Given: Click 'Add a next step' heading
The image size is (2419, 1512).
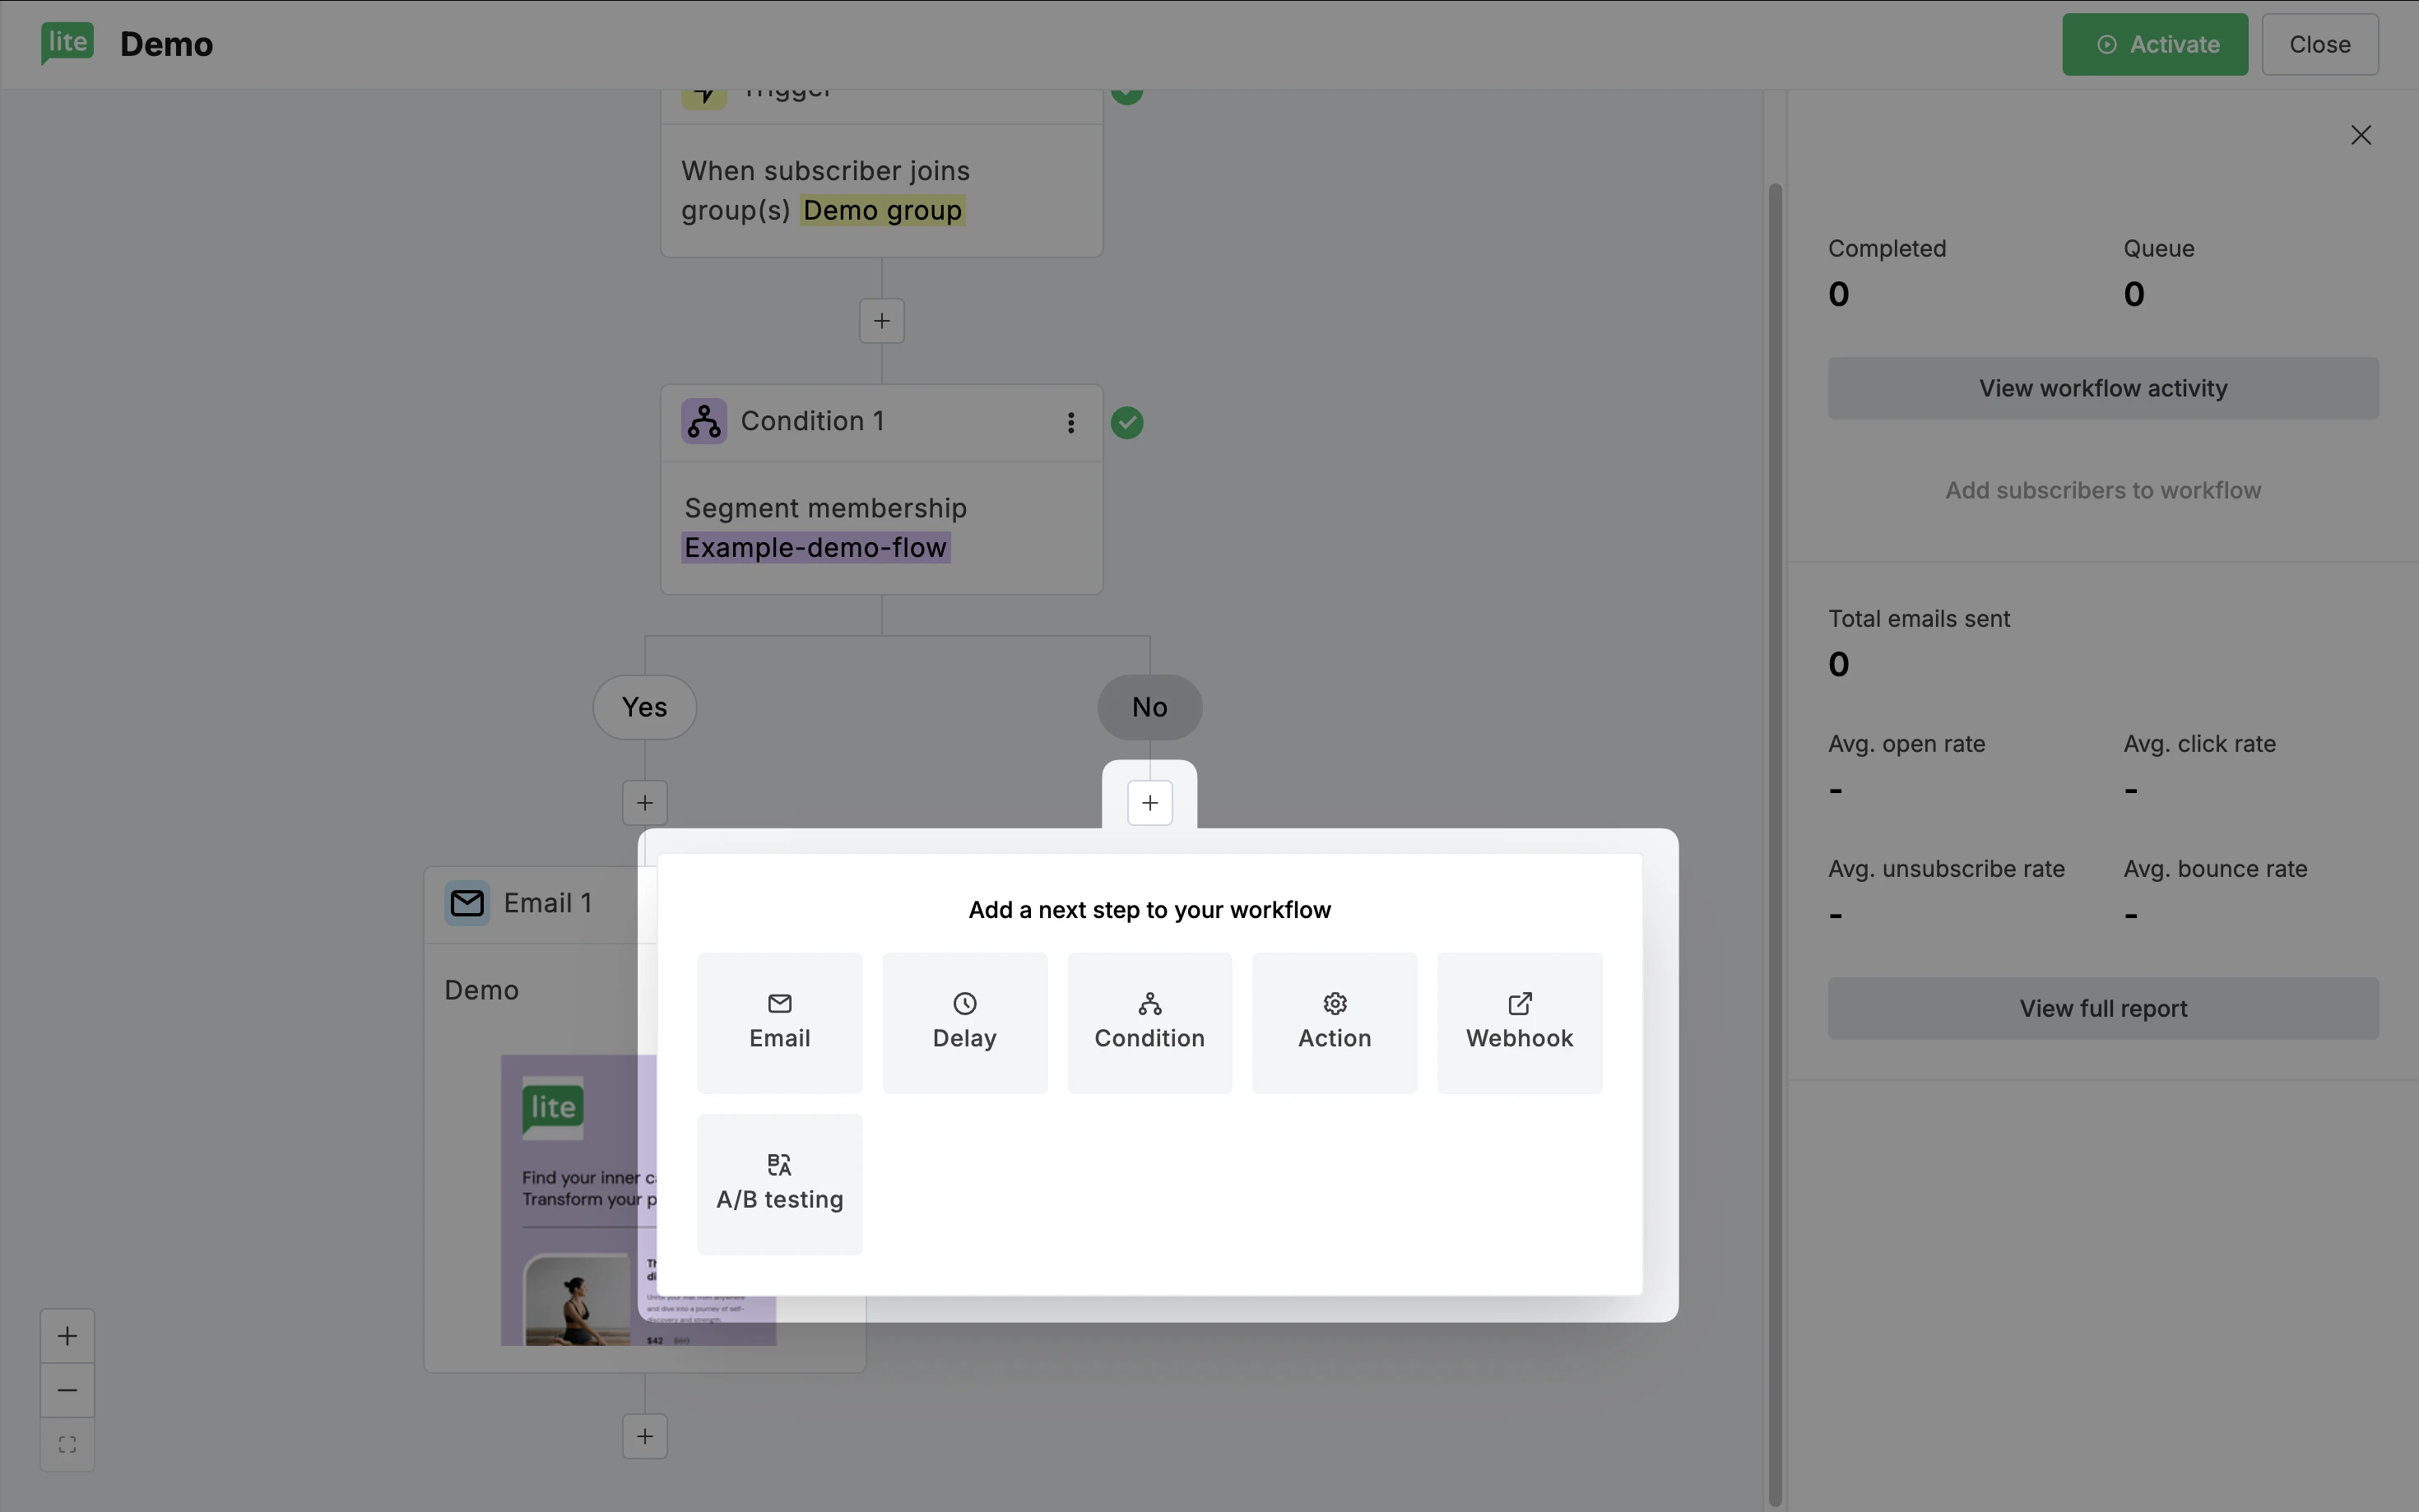Looking at the screenshot, I should pos(1149,910).
